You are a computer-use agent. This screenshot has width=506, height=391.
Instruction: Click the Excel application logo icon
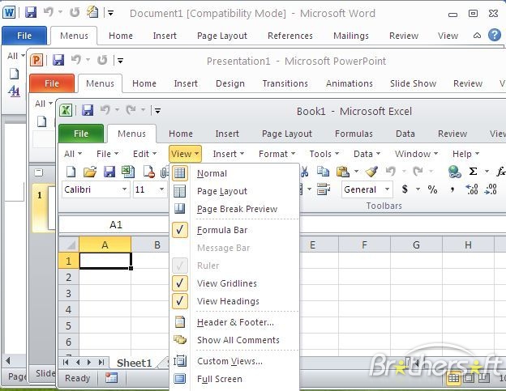(66, 110)
